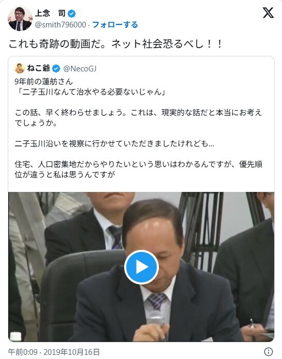Click the X logo icon
This screenshot has height=359, width=282.
(268, 12)
